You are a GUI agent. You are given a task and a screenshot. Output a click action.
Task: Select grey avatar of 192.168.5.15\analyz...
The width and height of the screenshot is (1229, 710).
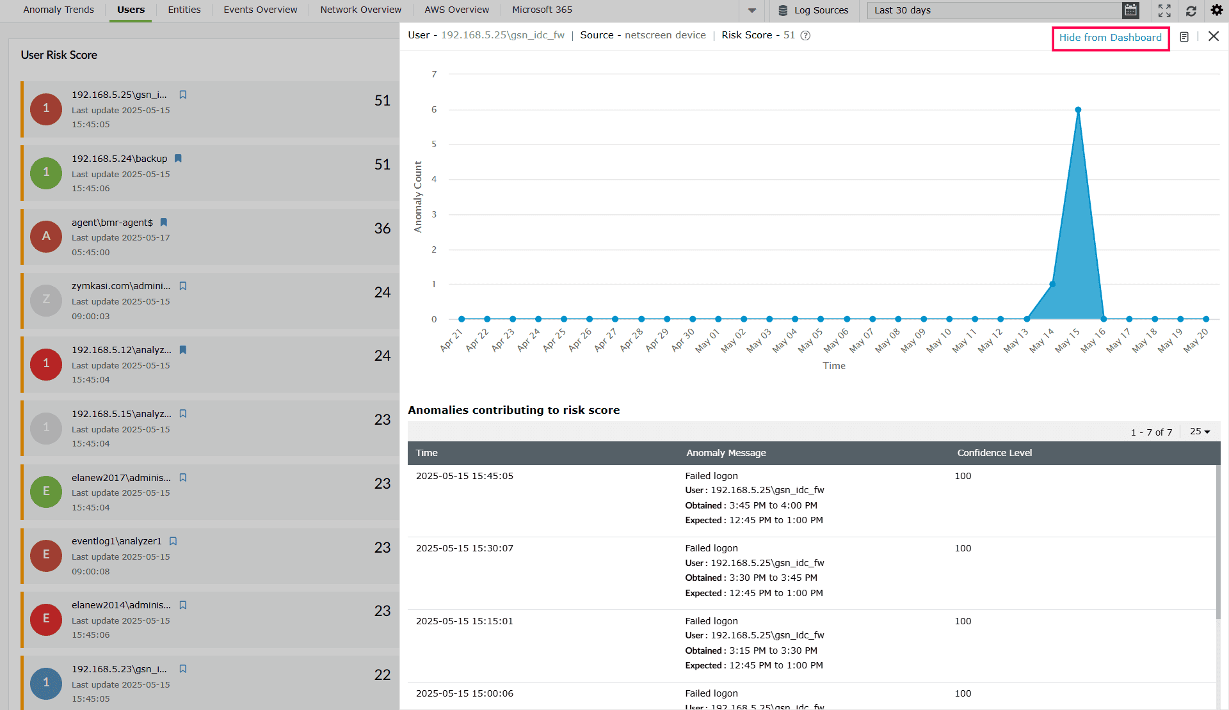point(46,428)
